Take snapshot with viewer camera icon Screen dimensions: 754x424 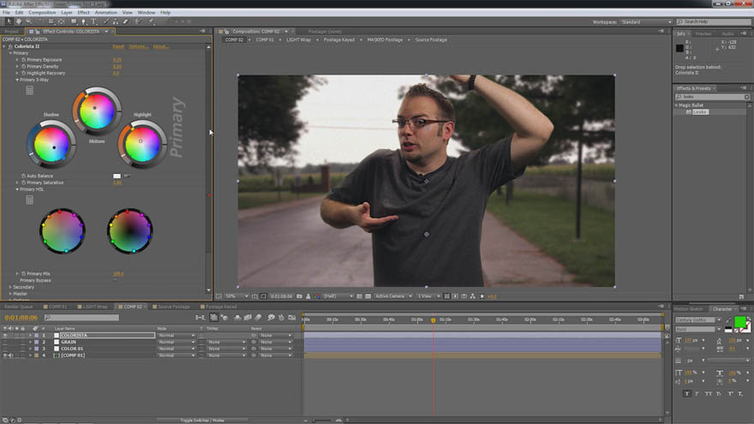pyautogui.click(x=300, y=296)
